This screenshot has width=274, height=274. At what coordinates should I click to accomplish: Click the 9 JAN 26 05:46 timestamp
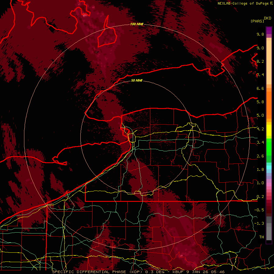point(206,272)
